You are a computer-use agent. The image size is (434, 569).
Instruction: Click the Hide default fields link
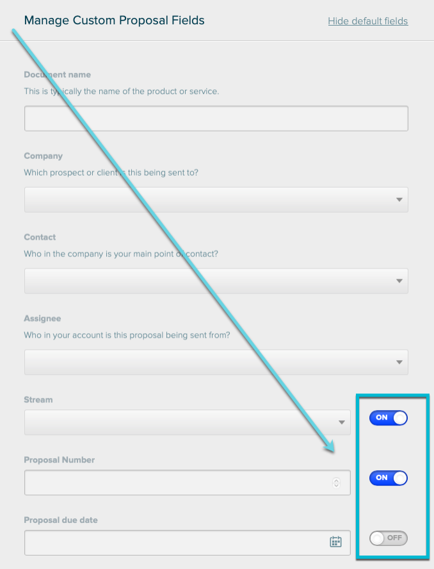368,21
